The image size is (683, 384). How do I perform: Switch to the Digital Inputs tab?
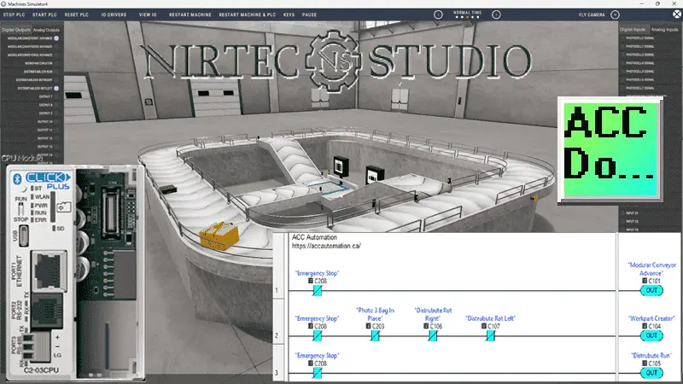coord(633,30)
